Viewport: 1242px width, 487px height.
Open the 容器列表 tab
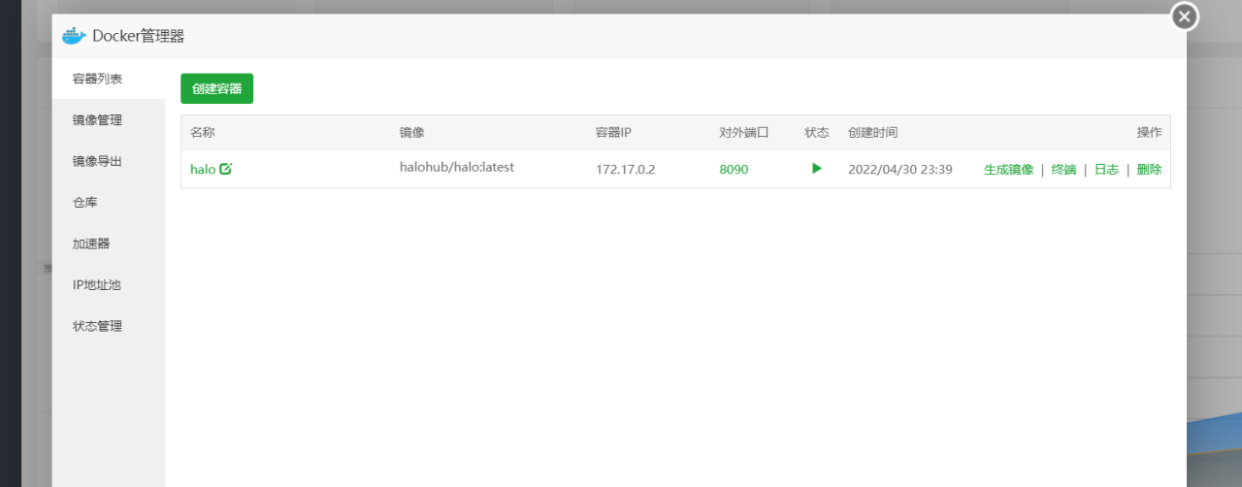pos(108,79)
